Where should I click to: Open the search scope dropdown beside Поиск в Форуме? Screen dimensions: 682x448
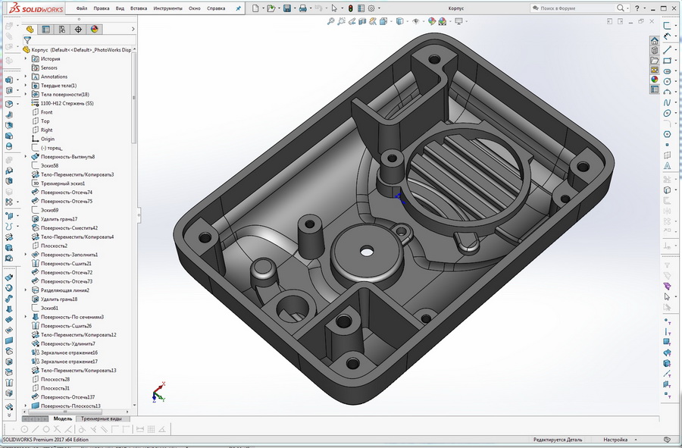(627, 8)
